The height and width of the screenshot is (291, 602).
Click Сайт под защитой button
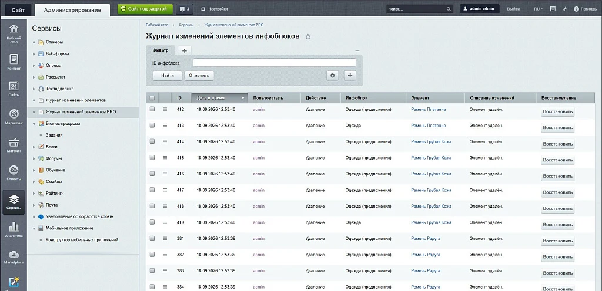145,9
